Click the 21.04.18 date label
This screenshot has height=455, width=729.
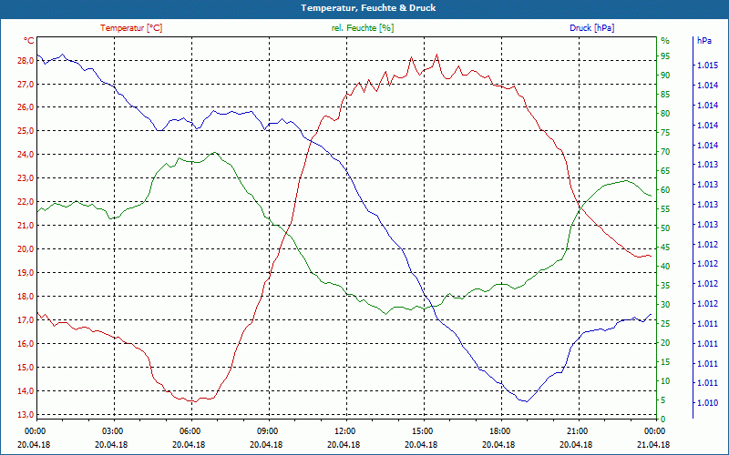(653, 444)
